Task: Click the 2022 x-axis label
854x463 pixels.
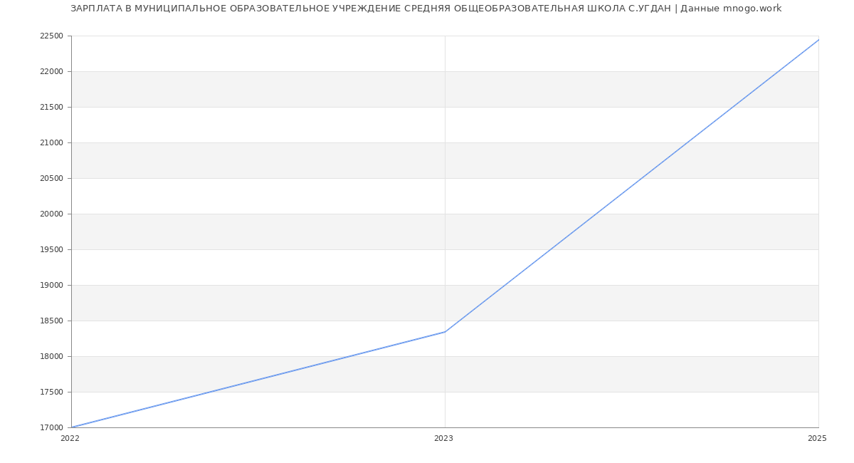Action: [x=70, y=439]
